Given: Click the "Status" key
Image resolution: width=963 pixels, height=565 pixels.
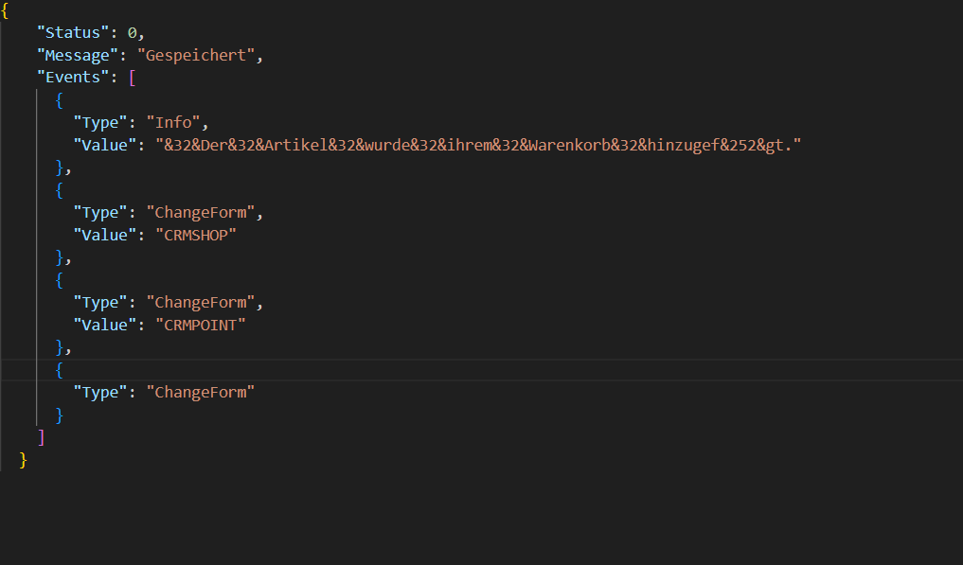Looking at the screenshot, I should pyautogui.click(x=73, y=33).
